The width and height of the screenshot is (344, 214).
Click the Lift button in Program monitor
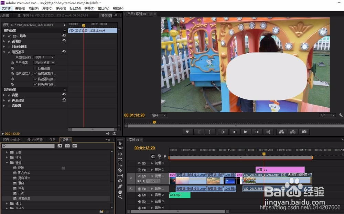pos(282,132)
